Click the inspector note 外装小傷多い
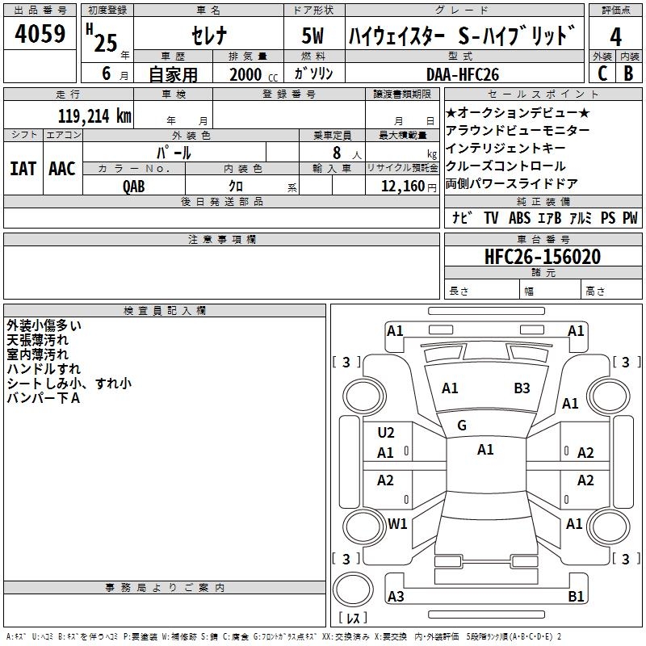The image size is (646, 646). pyautogui.click(x=44, y=326)
